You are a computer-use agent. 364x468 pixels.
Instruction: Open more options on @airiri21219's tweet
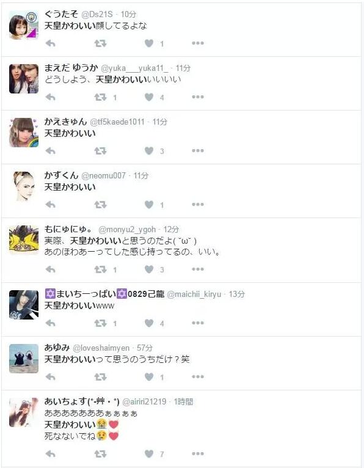[198, 454]
